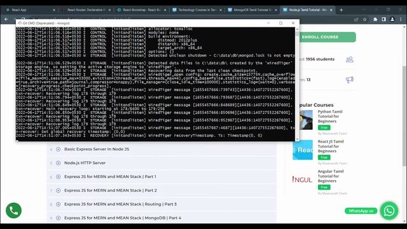Open the browser profile avatar

coord(392,19)
